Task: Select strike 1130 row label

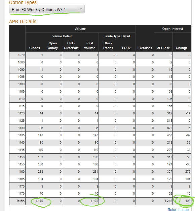Action: (x=21, y=128)
